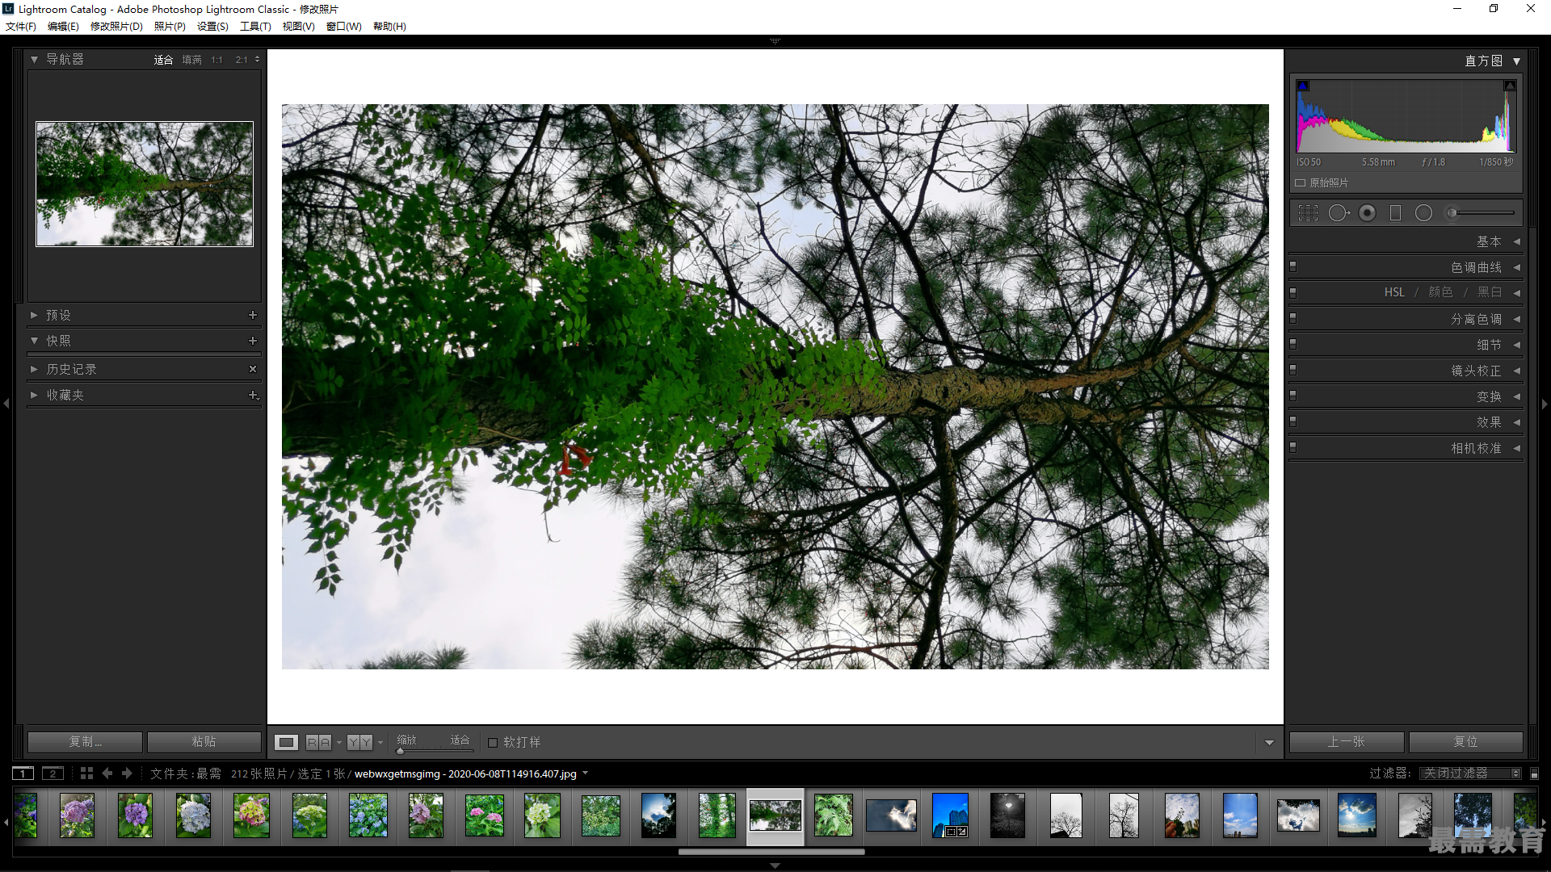Toggle highlight clipping indicator in histogram
This screenshot has height=872, width=1551.
coord(1509,86)
